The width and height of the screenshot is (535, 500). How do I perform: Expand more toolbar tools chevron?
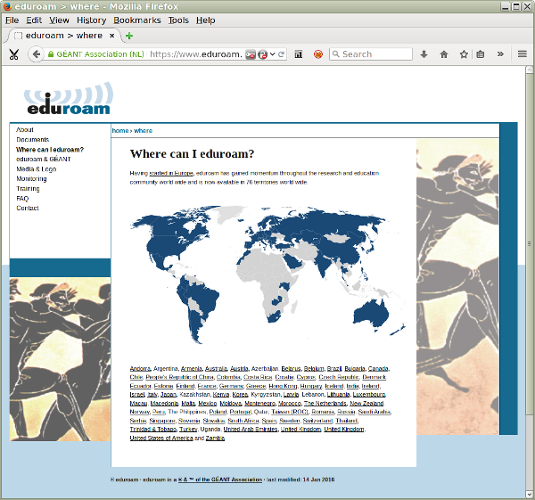500,53
